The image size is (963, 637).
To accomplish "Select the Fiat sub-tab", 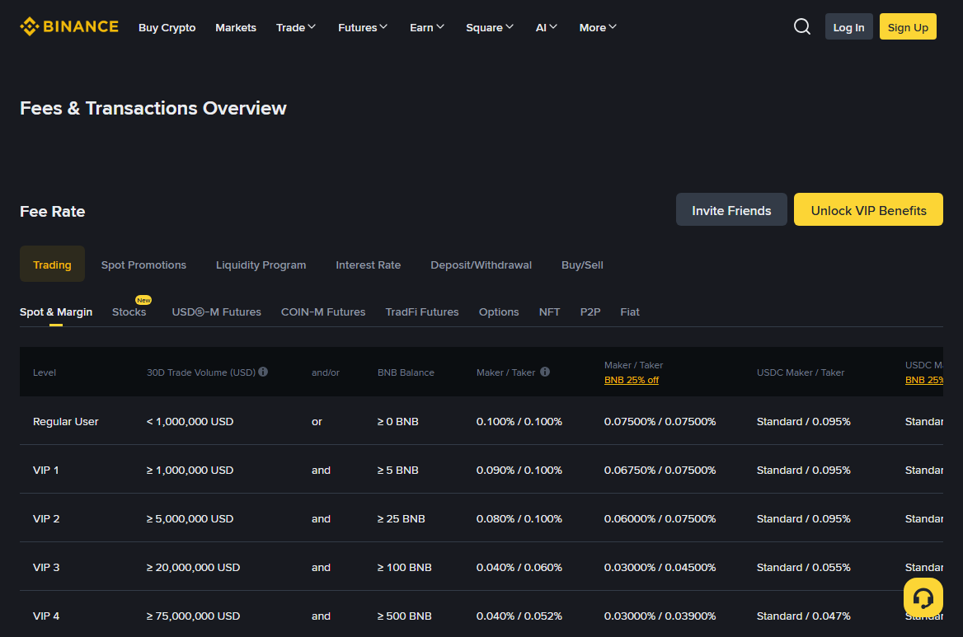I will click(630, 311).
